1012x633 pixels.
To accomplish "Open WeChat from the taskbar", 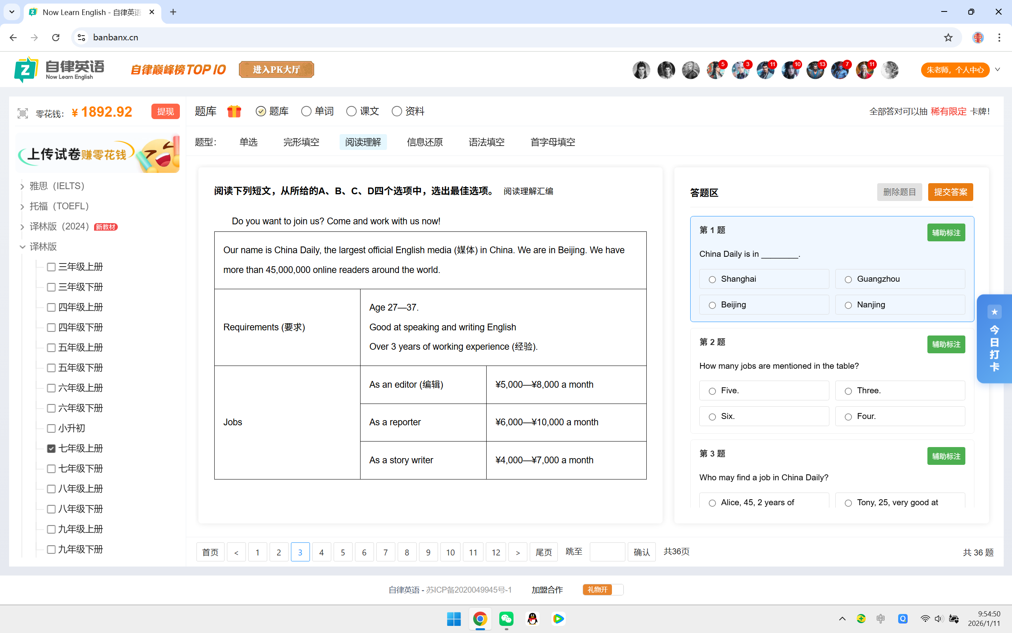I will [x=506, y=619].
